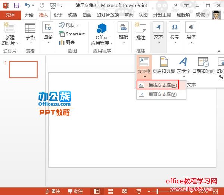Open the 文件 File tab

[x=10, y=15]
